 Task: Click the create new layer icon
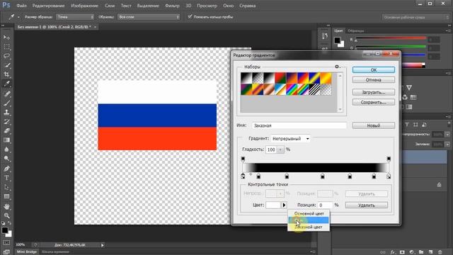[x=431, y=252]
